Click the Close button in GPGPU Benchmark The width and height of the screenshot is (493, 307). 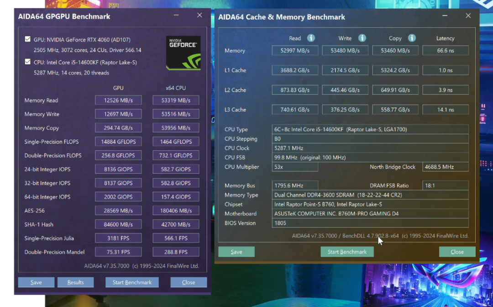(189, 282)
